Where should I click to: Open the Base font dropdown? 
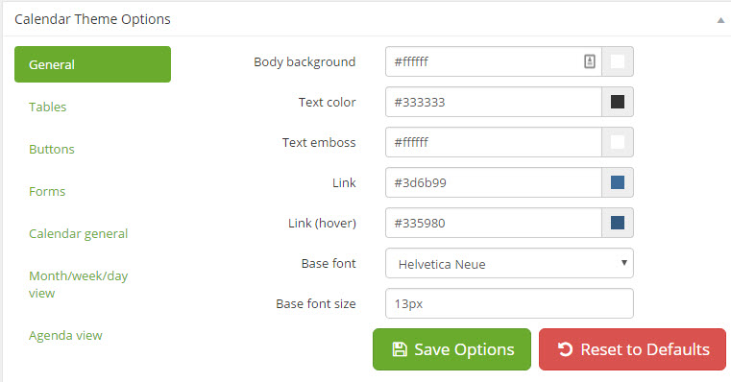coord(509,263)
